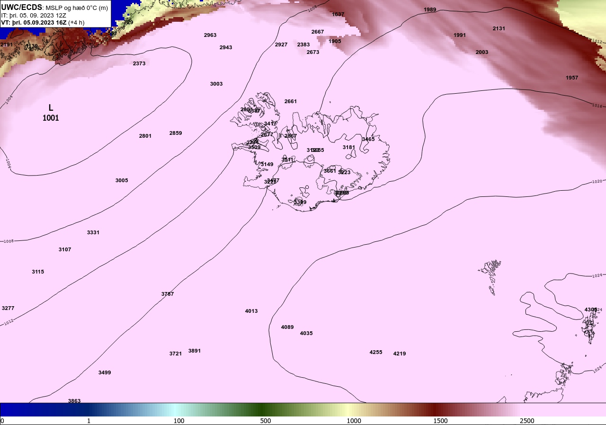Click the freezing level value 2373

click(139, 63)
